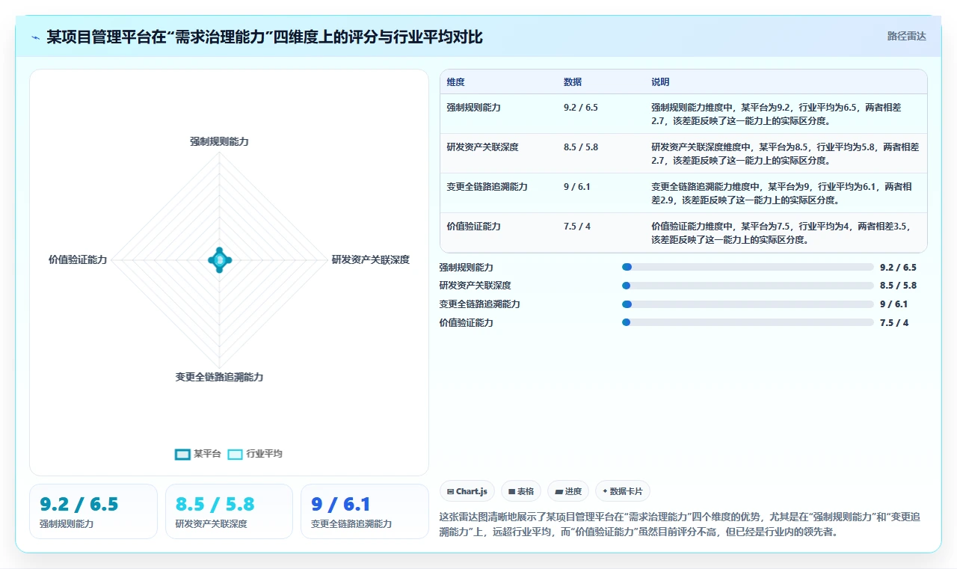Click the 说明 column header
Image resolution: width=957 pixels, height=569 pixels.
coord(660,82)
